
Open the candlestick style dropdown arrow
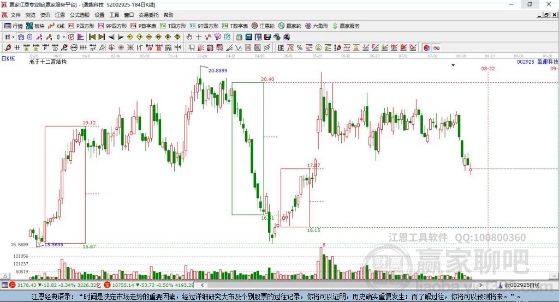(x=64, y=37)
